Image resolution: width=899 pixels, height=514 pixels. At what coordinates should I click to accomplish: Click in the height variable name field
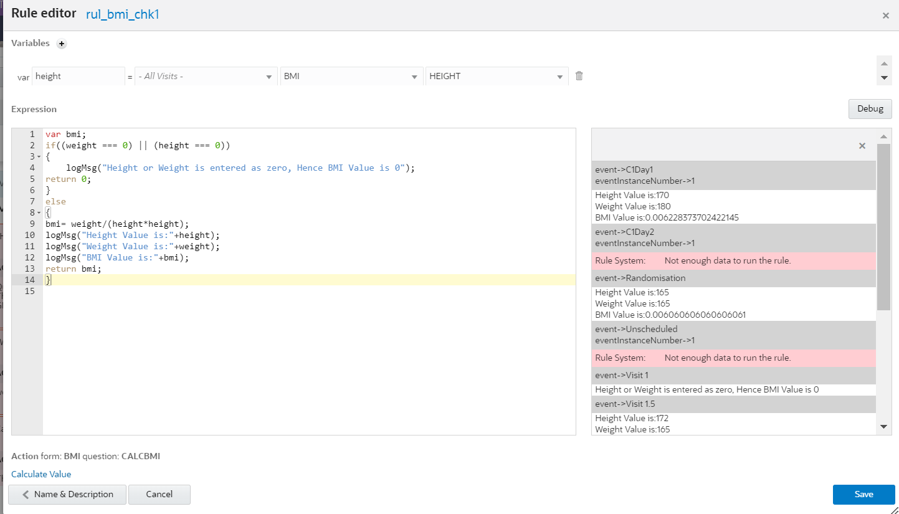point(78,76)
